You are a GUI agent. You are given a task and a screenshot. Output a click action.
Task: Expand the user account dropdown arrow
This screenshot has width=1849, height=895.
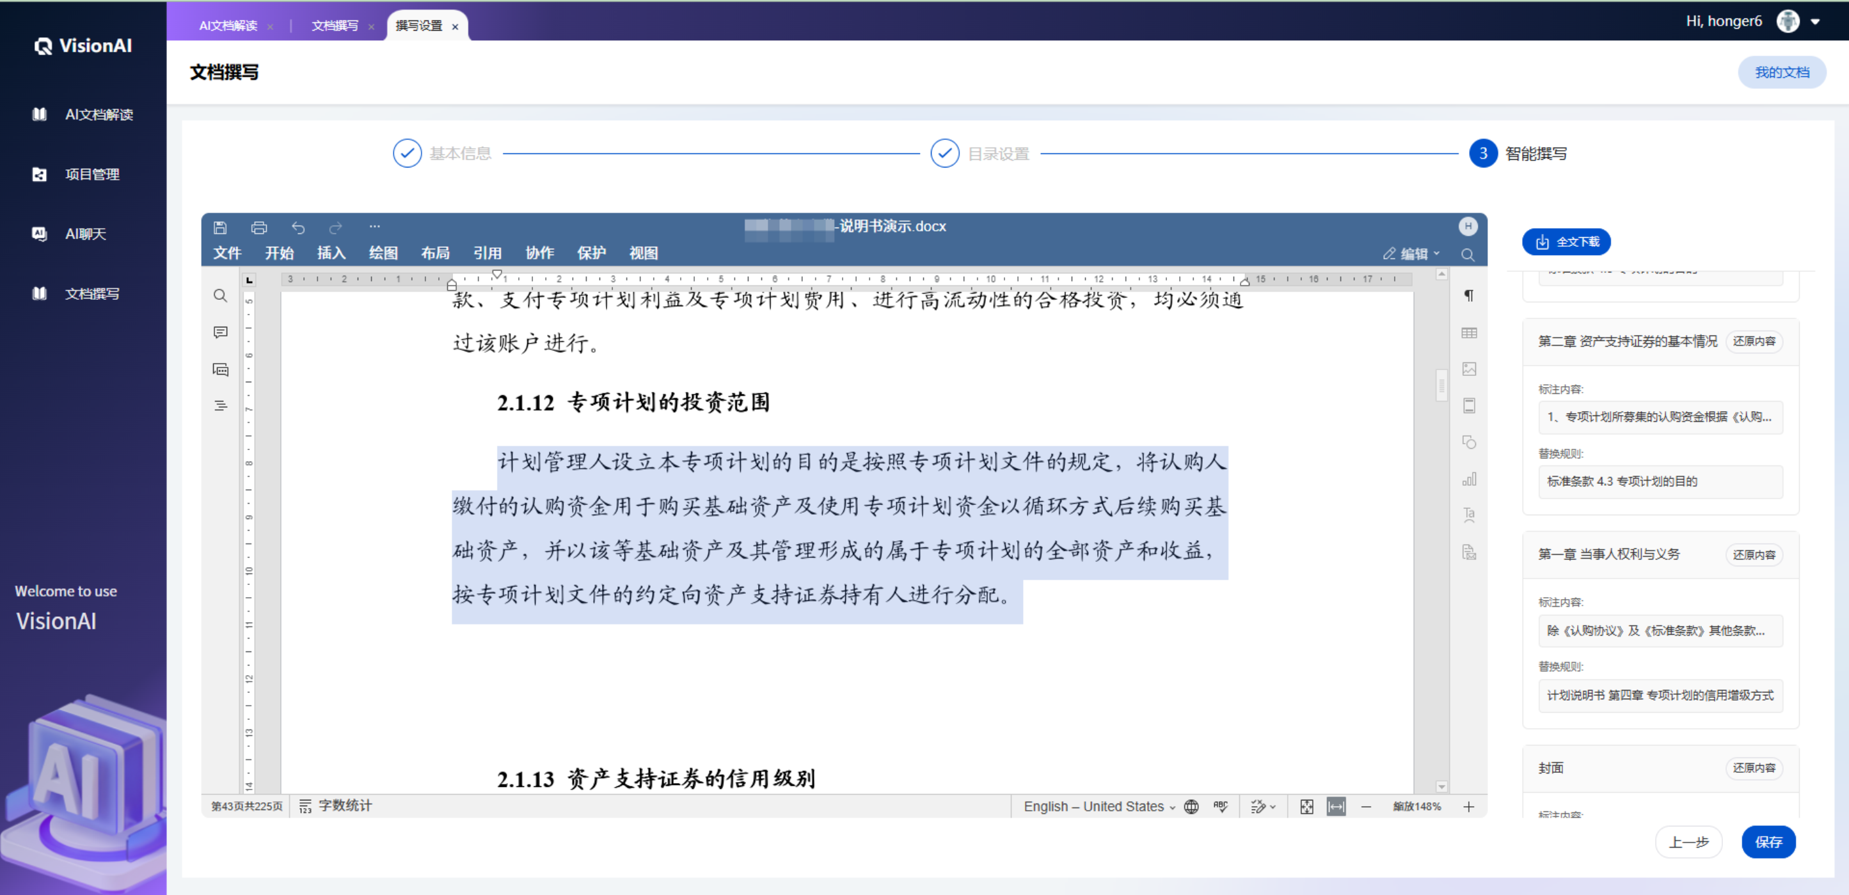tap(1815, 22)
